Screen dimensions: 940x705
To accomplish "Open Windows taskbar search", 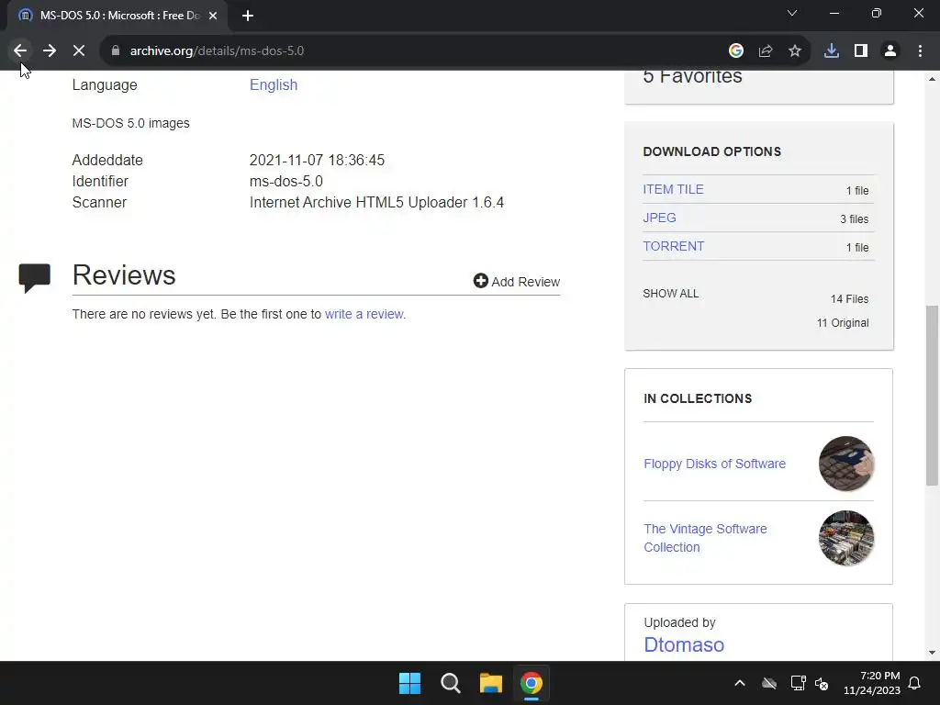I will point(450,683).
